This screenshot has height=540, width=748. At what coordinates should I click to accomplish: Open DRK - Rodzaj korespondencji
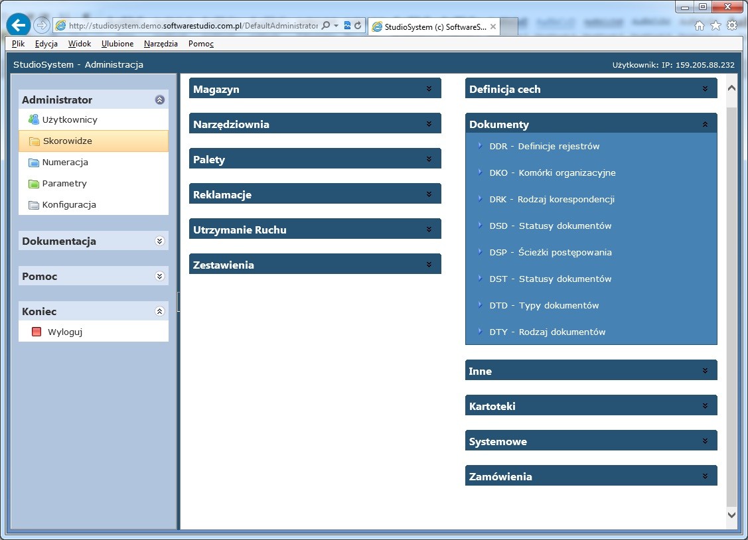(x=552, y=199)
